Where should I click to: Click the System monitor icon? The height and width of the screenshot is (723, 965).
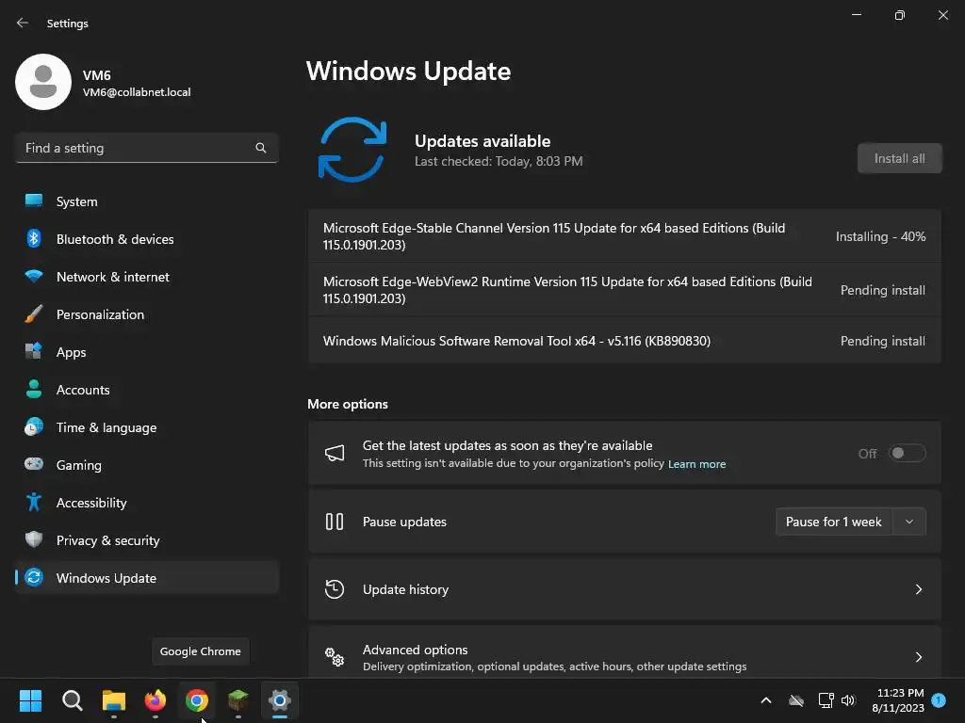coord(34,201)
